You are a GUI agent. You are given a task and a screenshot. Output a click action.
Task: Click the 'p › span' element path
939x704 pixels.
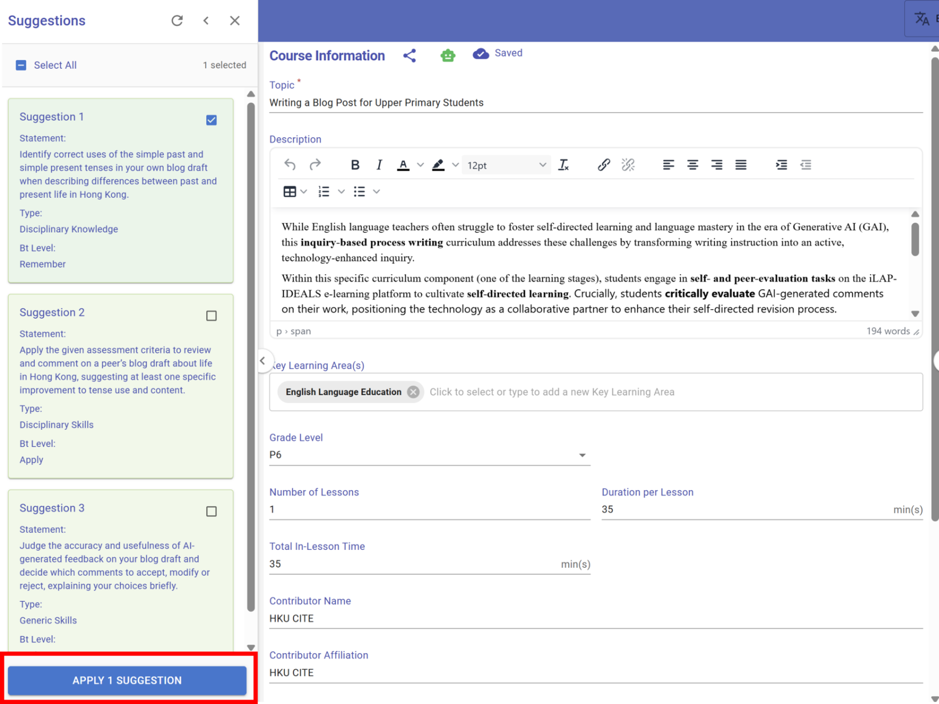click(293, 331)
